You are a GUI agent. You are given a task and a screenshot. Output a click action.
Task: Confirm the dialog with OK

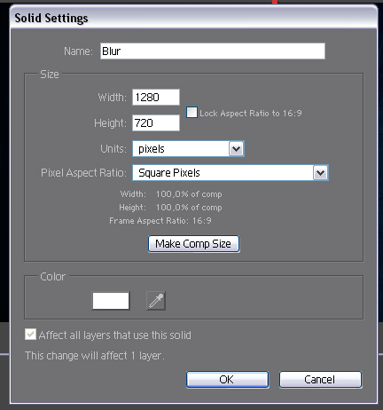[x=227, y=380]
